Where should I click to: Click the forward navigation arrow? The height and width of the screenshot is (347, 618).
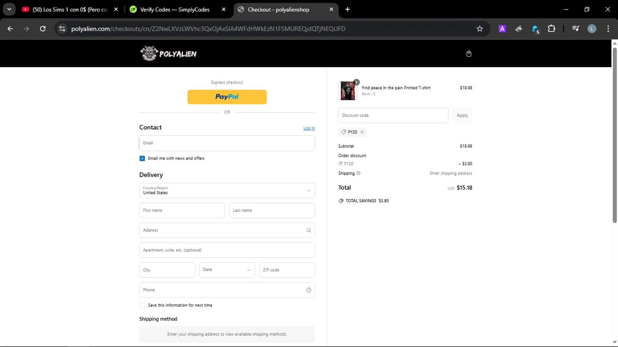(26, 29)
